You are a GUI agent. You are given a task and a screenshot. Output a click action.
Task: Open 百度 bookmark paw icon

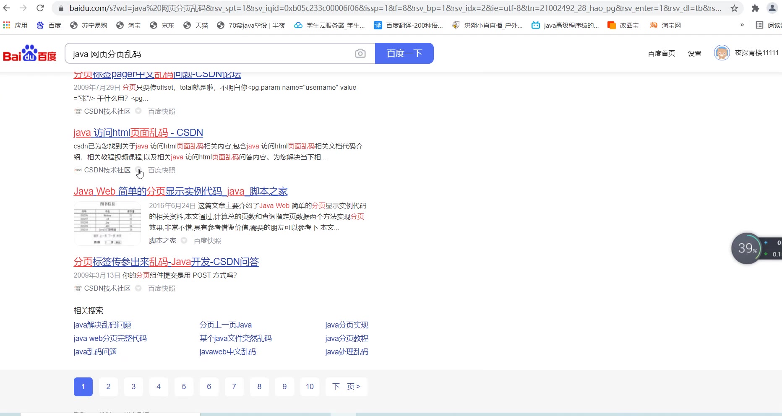tap(40, 25)
